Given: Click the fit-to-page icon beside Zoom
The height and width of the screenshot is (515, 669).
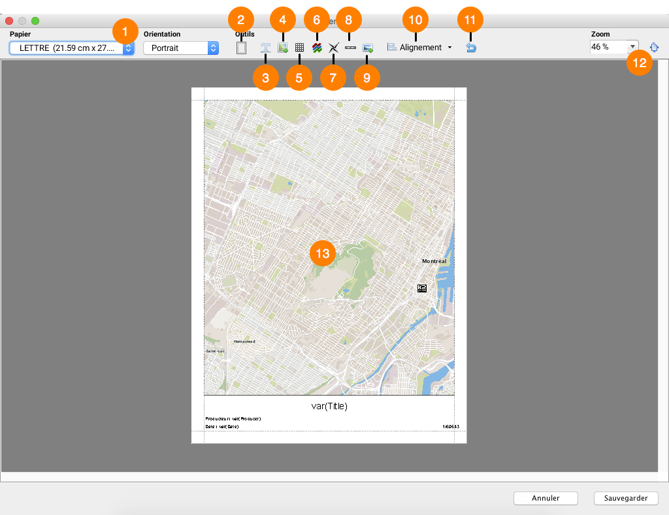Looking at the screenshot, I should 654,47.
